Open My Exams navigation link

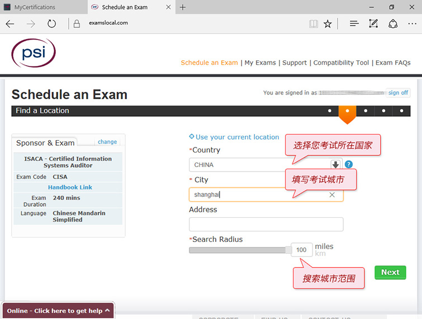(260, 63)
